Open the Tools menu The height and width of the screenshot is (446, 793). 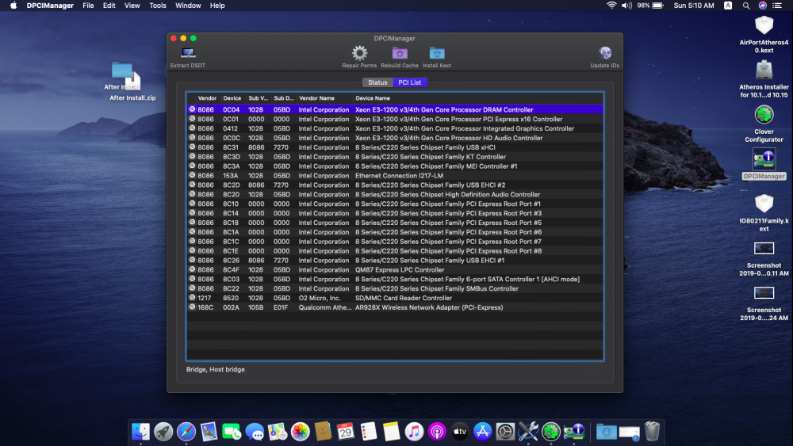(x=157, y=6)
